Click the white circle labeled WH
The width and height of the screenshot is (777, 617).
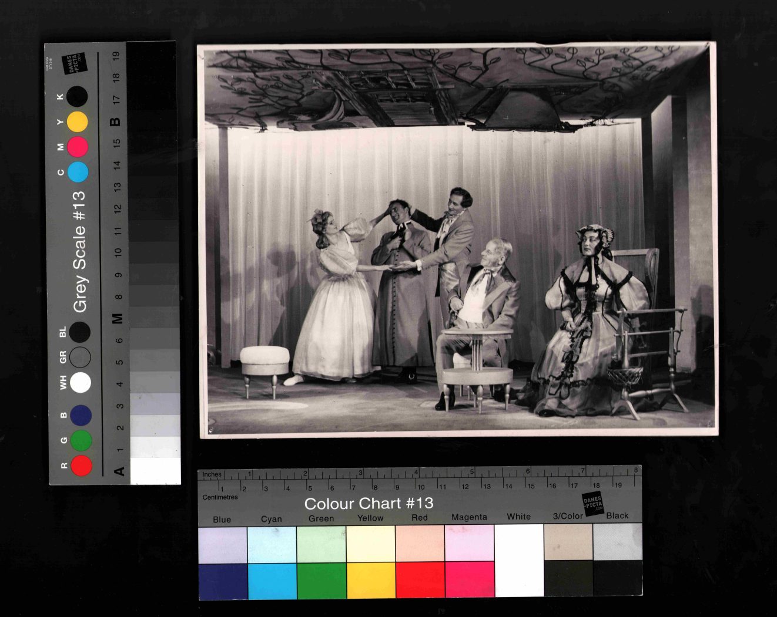point(81,383)
